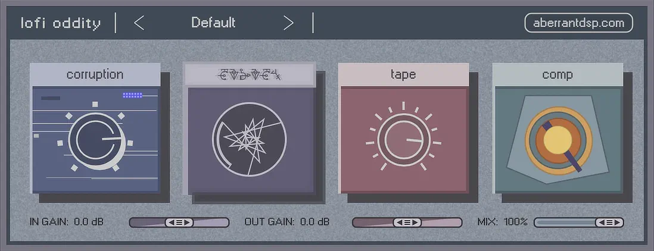The height and width of the screenshot is (251, 654).
Task: Toggle the corruption module header
Action: point(95,75)
